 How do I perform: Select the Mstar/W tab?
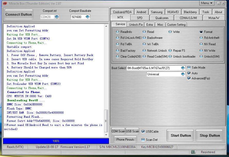click(x=214, y=18)
